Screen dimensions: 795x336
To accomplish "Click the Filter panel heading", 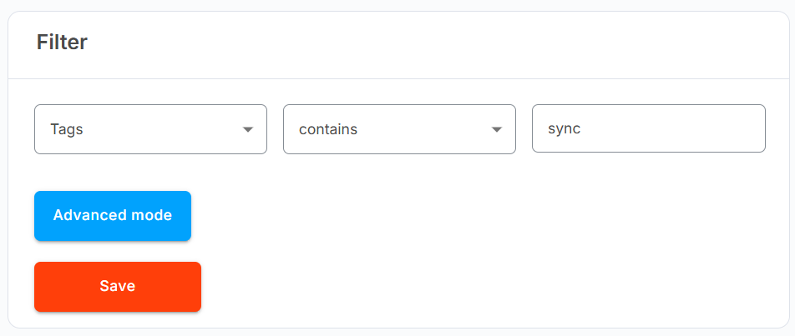I will pos(62,43).
